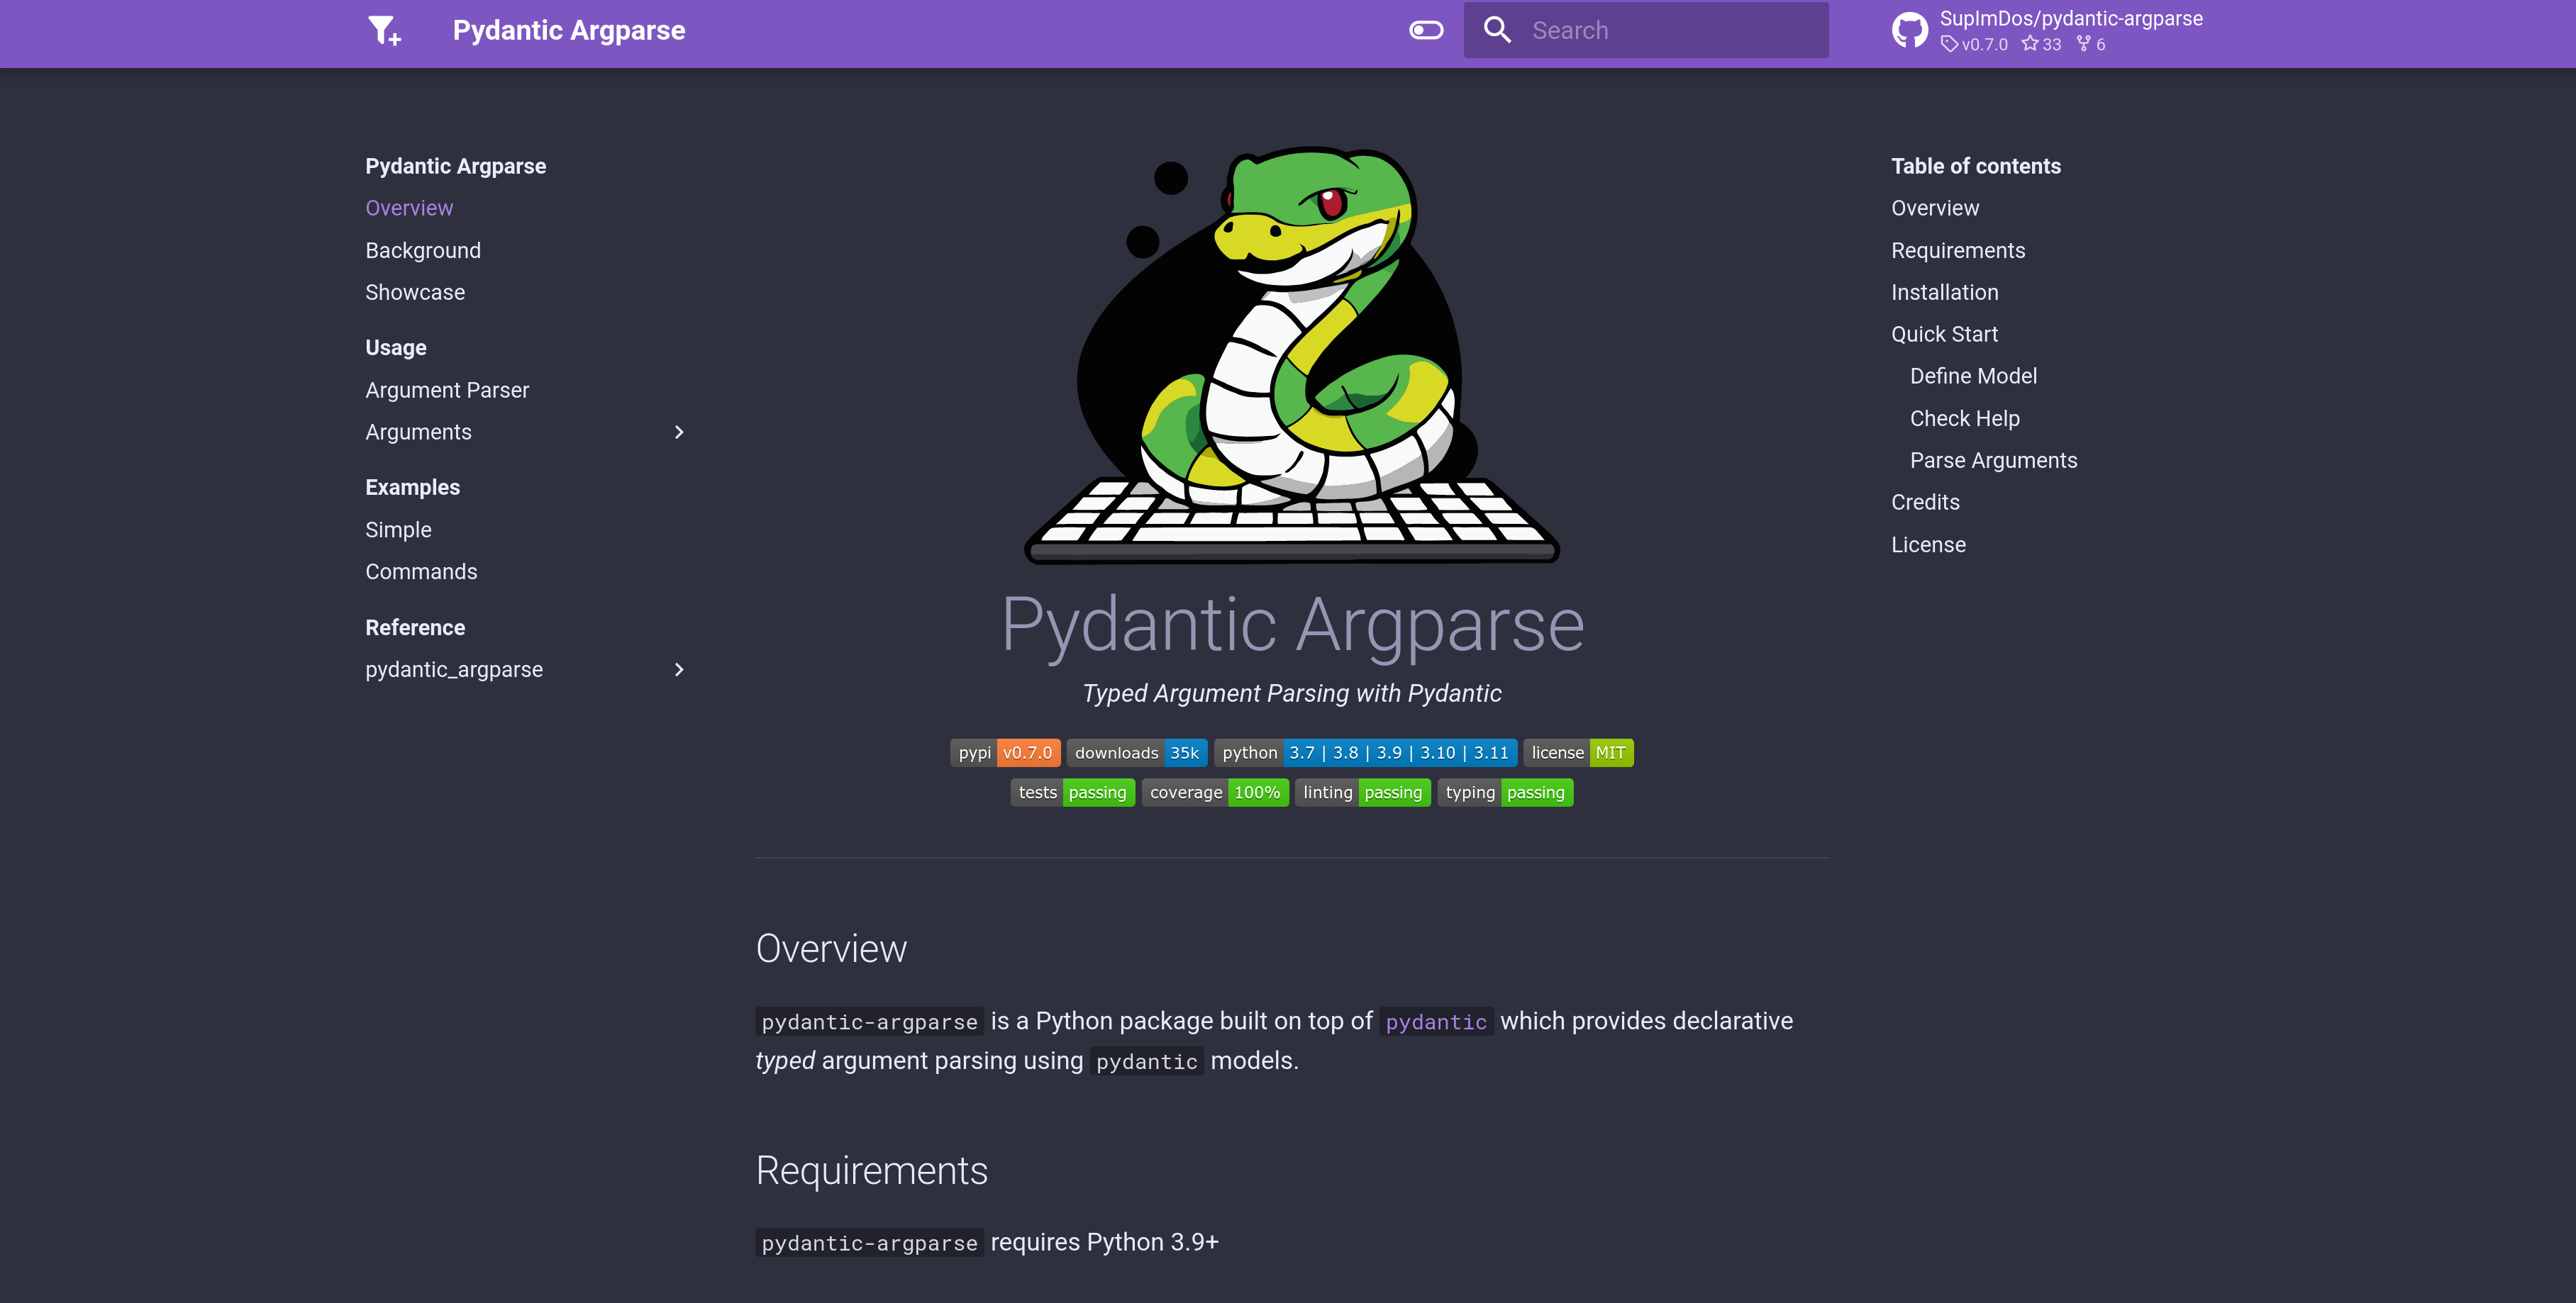Screen dimensions: 2576x1303
Task: Jump to Define Model in table of contents
Action: coord(1973,376)
